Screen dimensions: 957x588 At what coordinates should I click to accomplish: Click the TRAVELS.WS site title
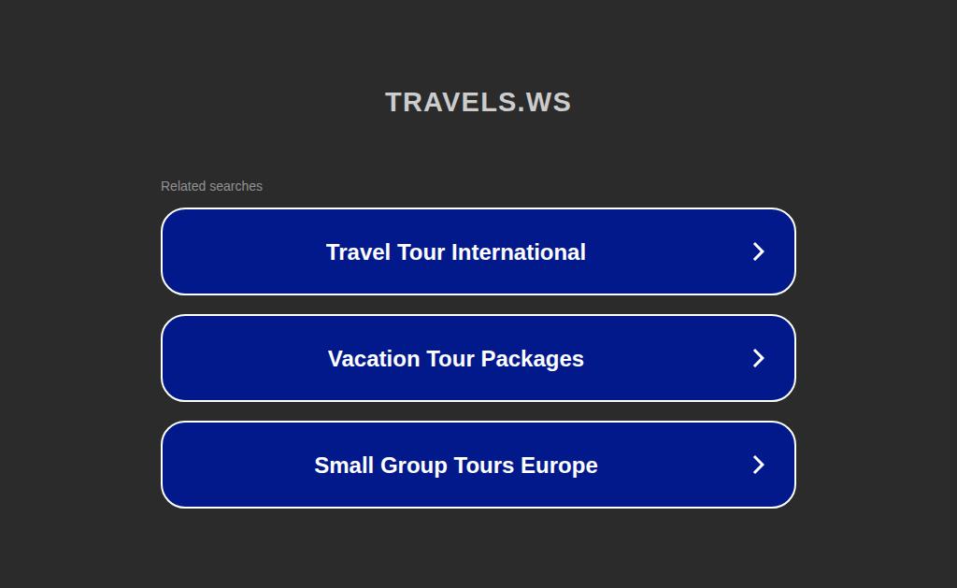(x=478, y=102)
